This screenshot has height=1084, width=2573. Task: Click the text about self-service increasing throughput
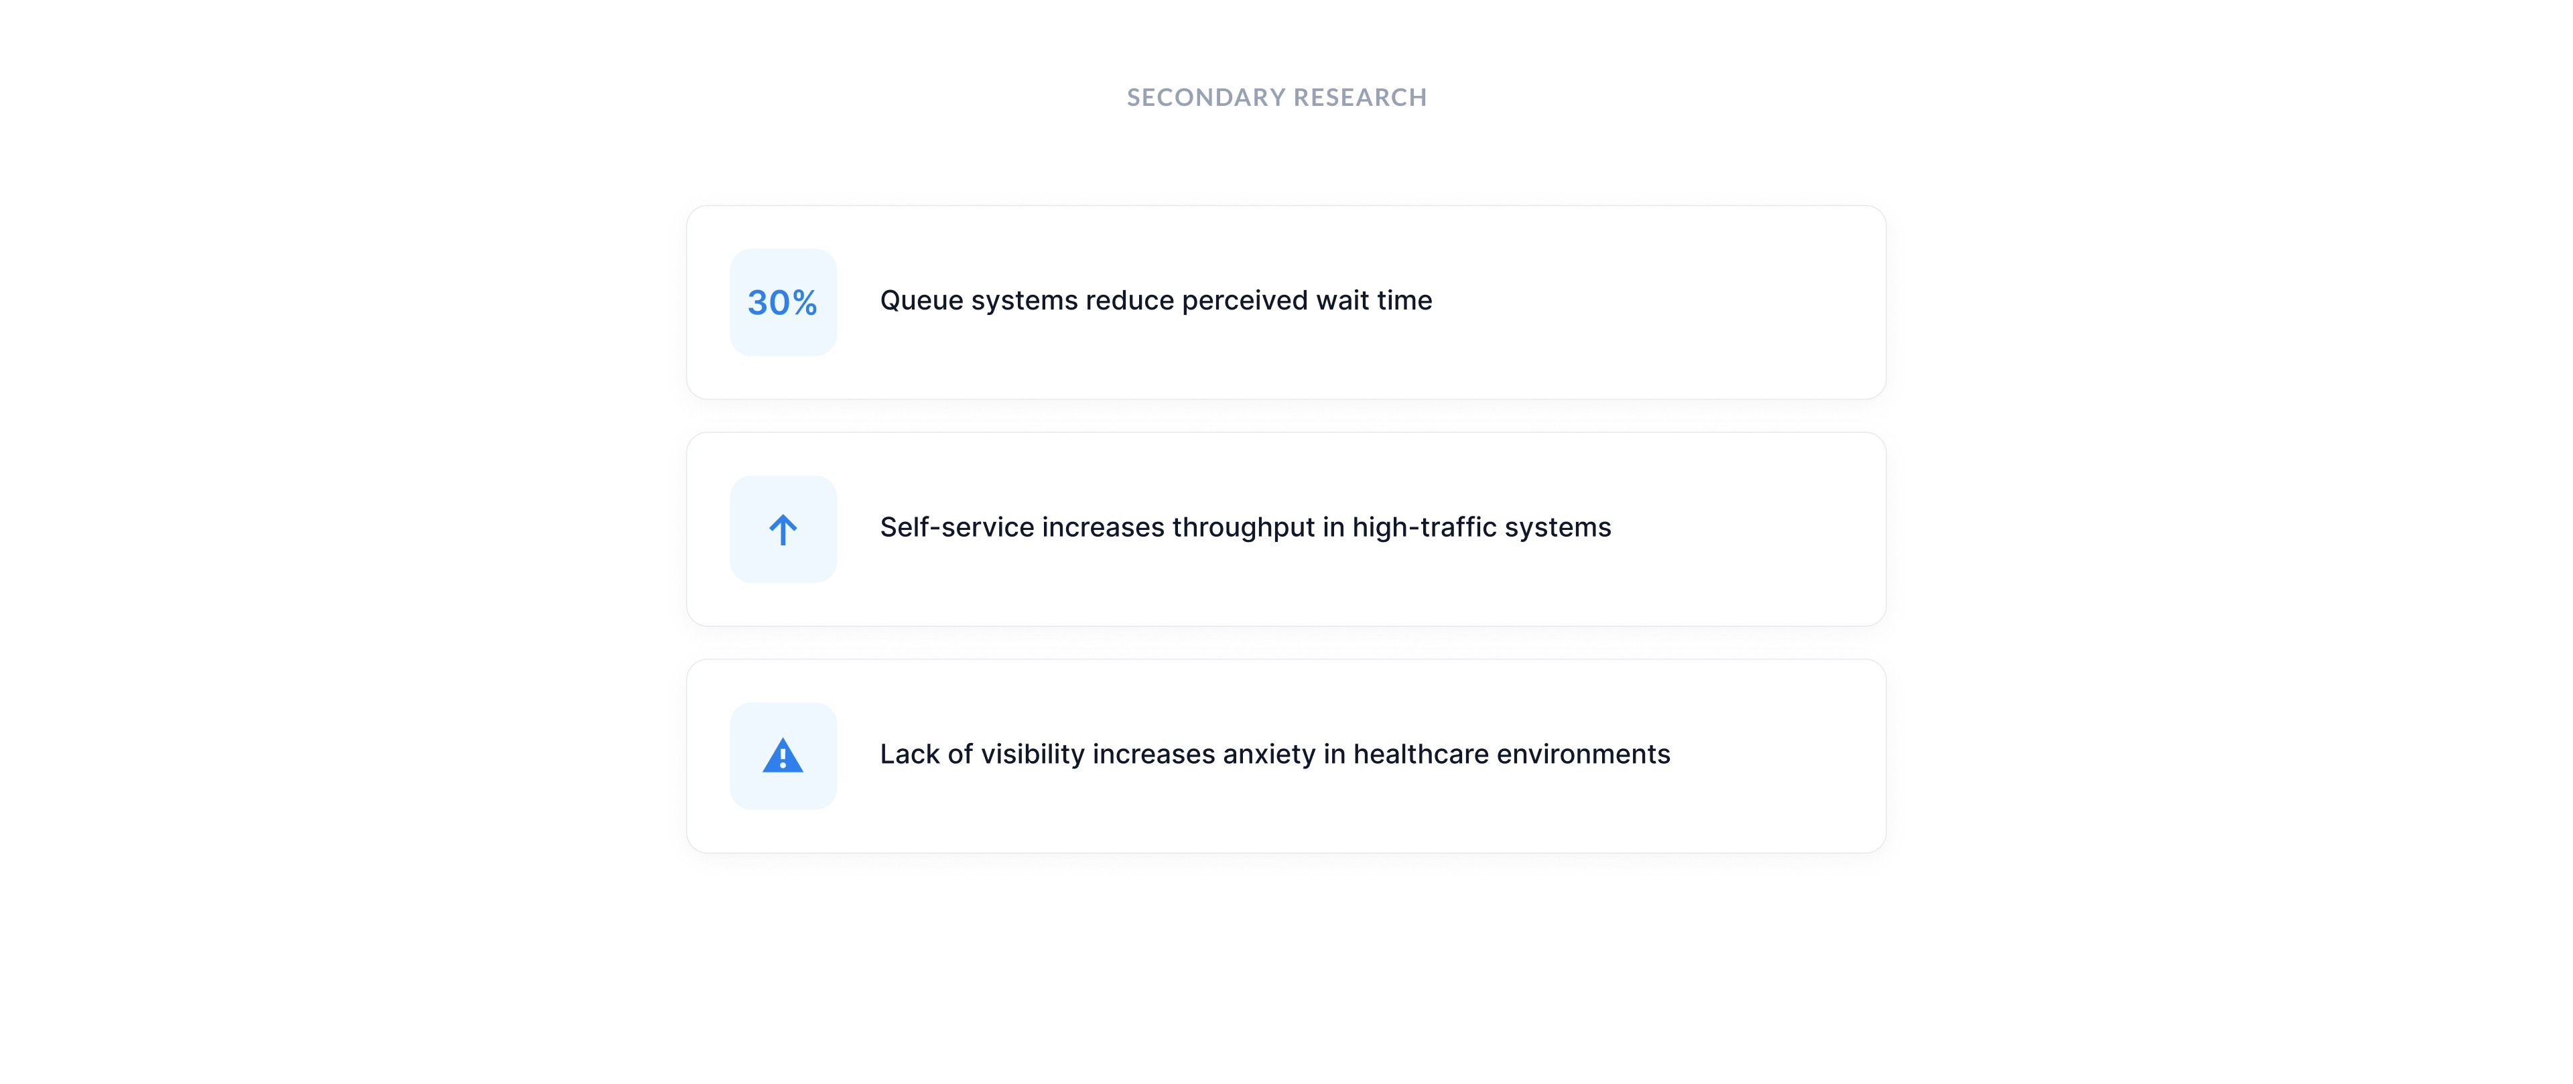[x=1246, y=527]
